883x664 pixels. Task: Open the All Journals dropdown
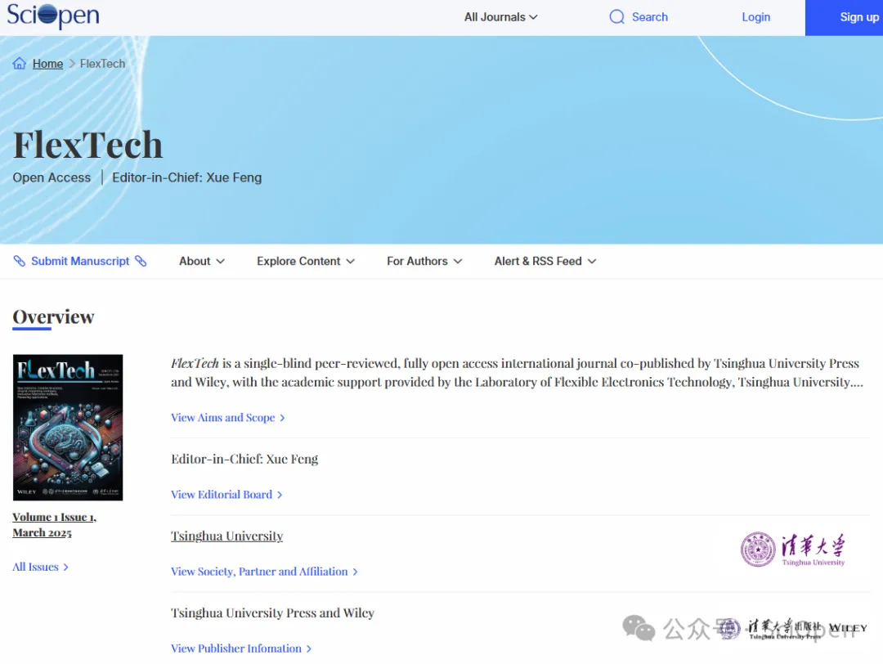[500, 17]
